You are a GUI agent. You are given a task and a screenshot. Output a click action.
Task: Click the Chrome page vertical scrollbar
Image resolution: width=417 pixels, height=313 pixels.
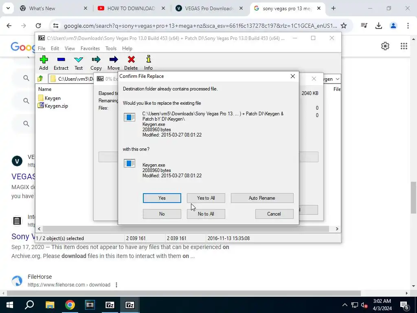point(413,198)
